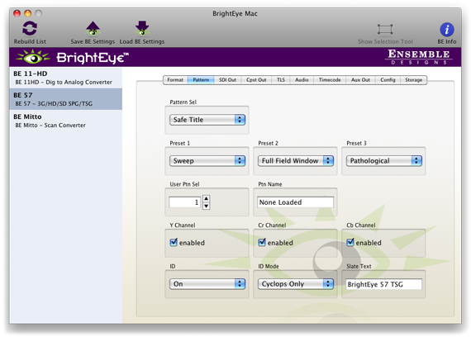471x337 pixels.
Task: Click the Save BE Settings icon
Action: 93,28
